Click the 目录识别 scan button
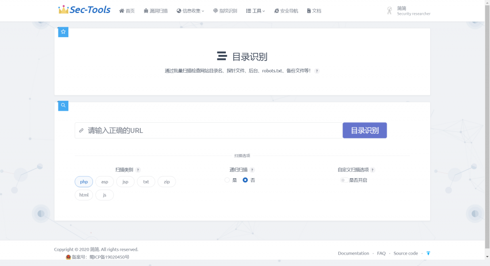This screenshot has height=266, width=490. [x=365, y=130]
